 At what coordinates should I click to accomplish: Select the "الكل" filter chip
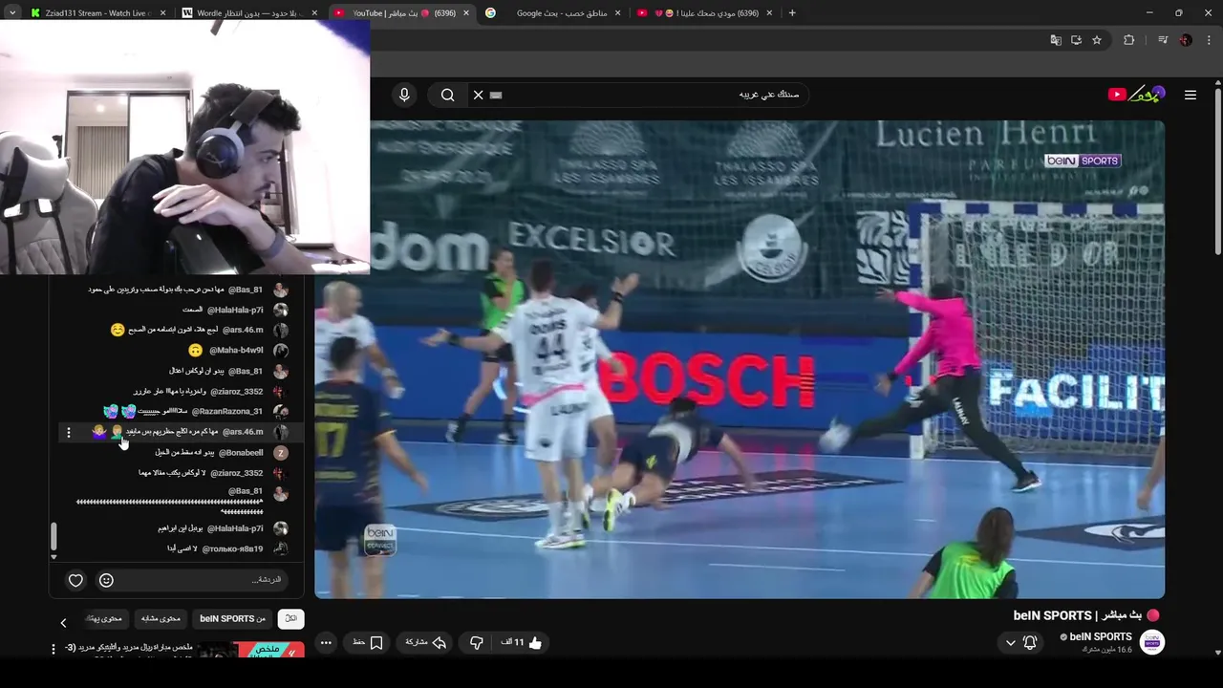[290, 619]
